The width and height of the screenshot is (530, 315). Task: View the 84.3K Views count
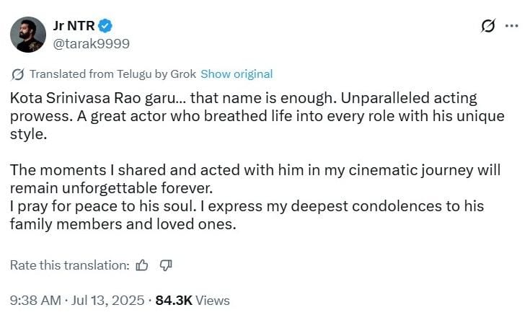[x=193, y=301]
